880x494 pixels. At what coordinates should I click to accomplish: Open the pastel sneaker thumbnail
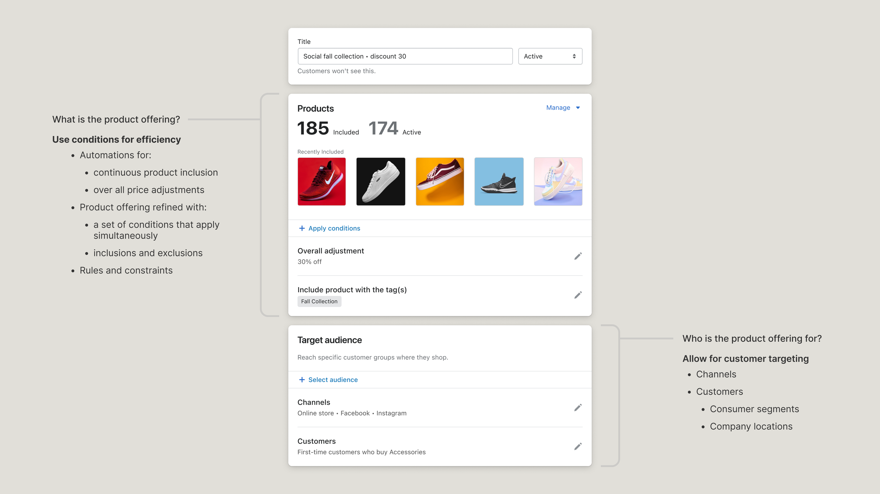click(558, 182)
